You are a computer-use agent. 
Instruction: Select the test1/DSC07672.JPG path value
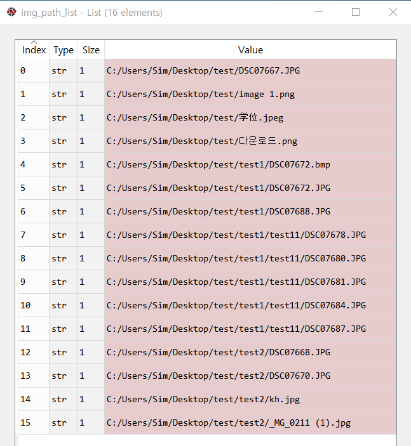pyautogui.click(x=250, y=188)
